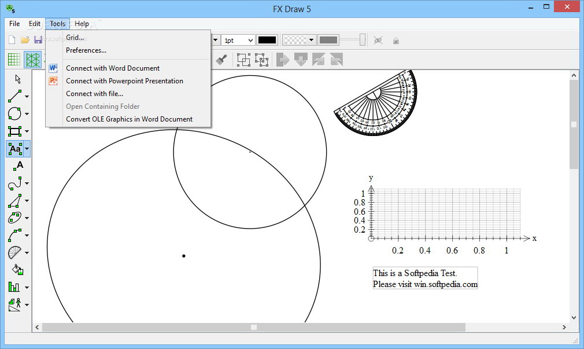Click the gray fill color swatch
The width and height of the screenshot is (584, 349).
pos(328,40)
